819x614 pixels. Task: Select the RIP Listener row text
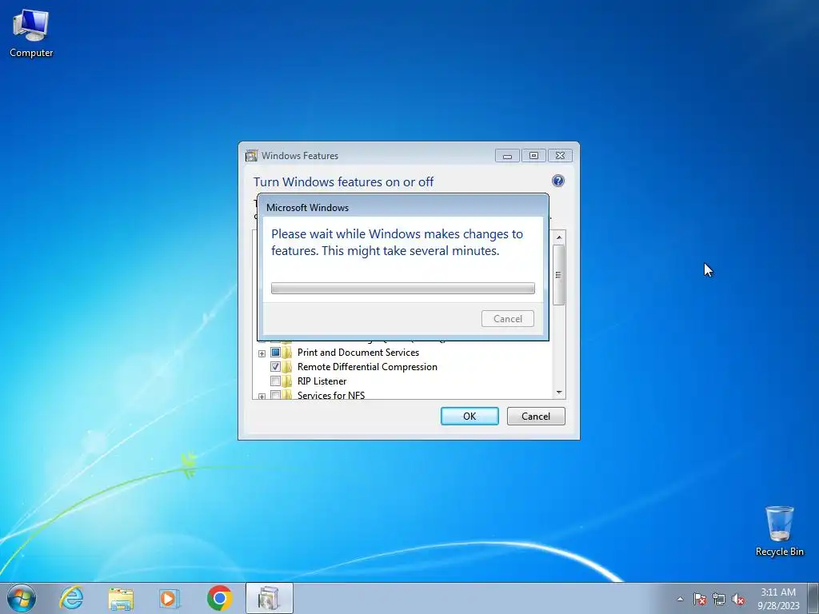tap(322, 381)
